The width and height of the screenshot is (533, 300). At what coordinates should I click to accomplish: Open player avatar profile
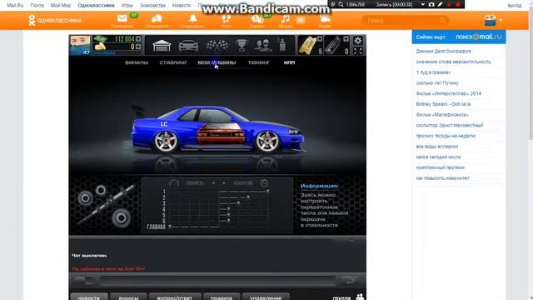(80, 45)
